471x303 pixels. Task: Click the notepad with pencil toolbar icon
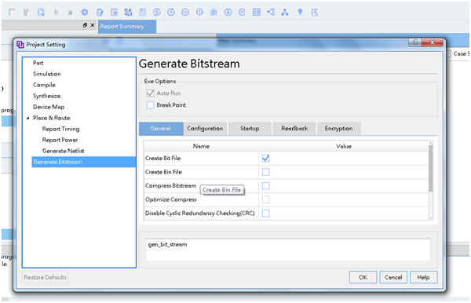tap(100, 13)
